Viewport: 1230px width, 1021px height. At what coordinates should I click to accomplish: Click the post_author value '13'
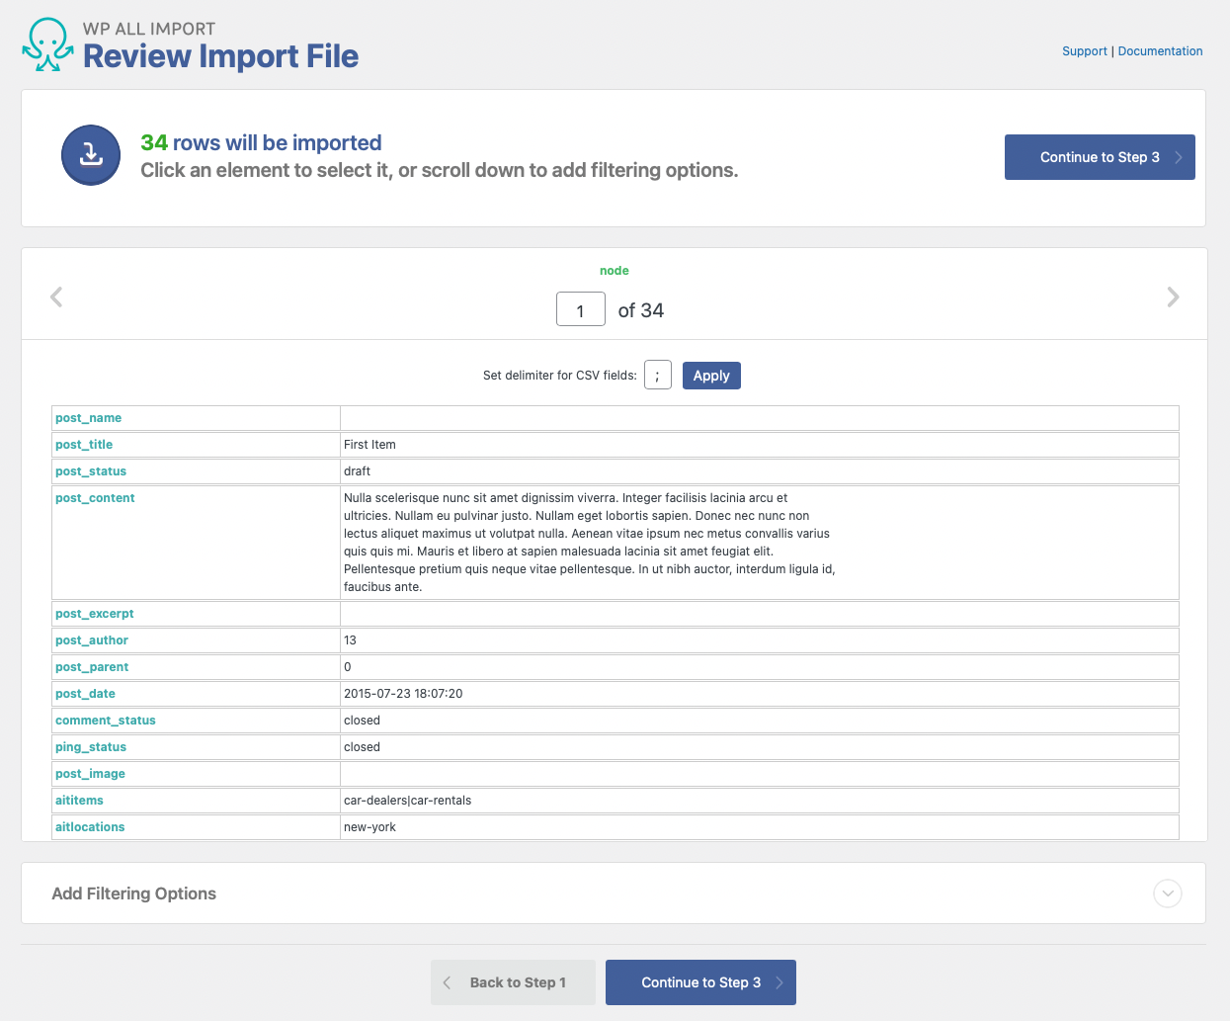coord(350,640)
